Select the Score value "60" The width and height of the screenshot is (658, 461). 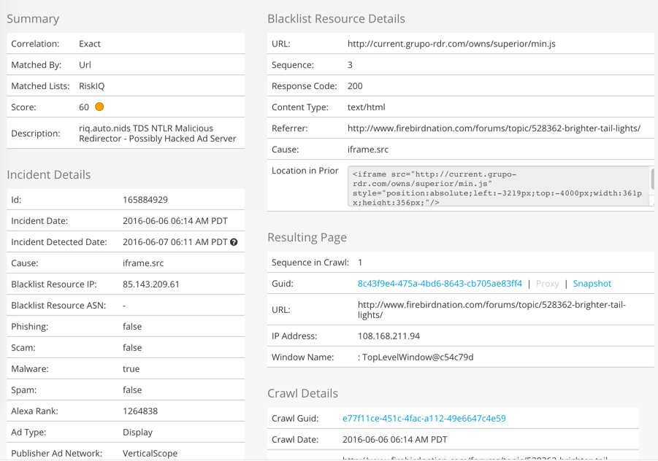click(84, 107)
